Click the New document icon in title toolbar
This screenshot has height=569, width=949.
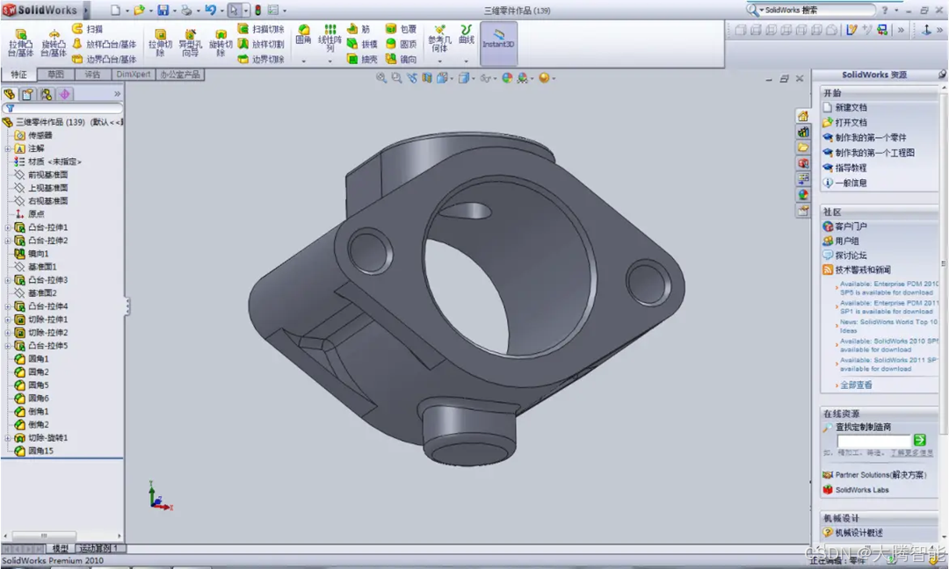tap(116, 11)
